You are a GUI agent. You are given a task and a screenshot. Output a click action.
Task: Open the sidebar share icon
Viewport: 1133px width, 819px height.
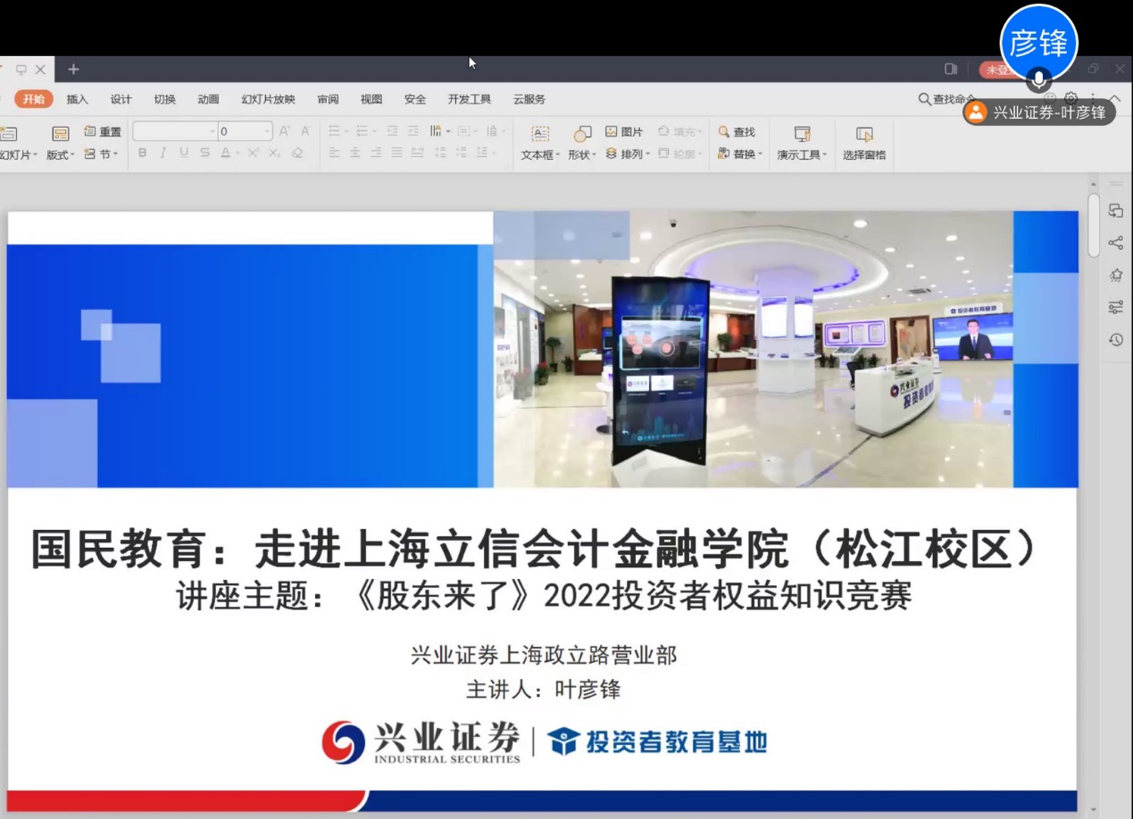(x=1115, y=243)
